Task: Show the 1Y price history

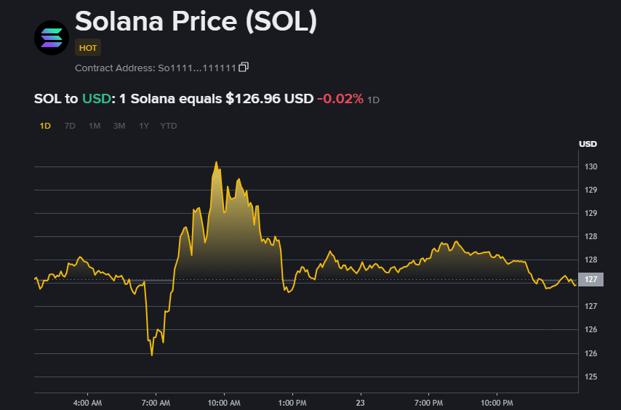Action: click(x=144, y=126)
